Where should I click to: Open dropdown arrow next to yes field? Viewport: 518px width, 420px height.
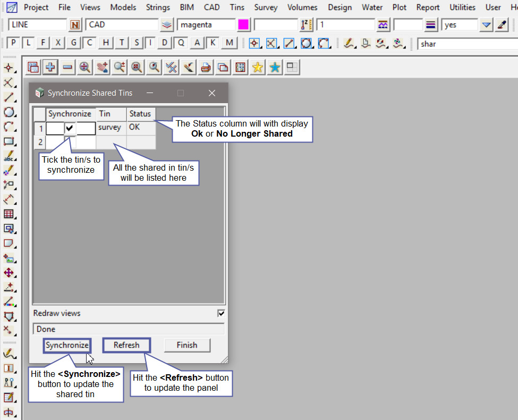[x=486, y=25]
